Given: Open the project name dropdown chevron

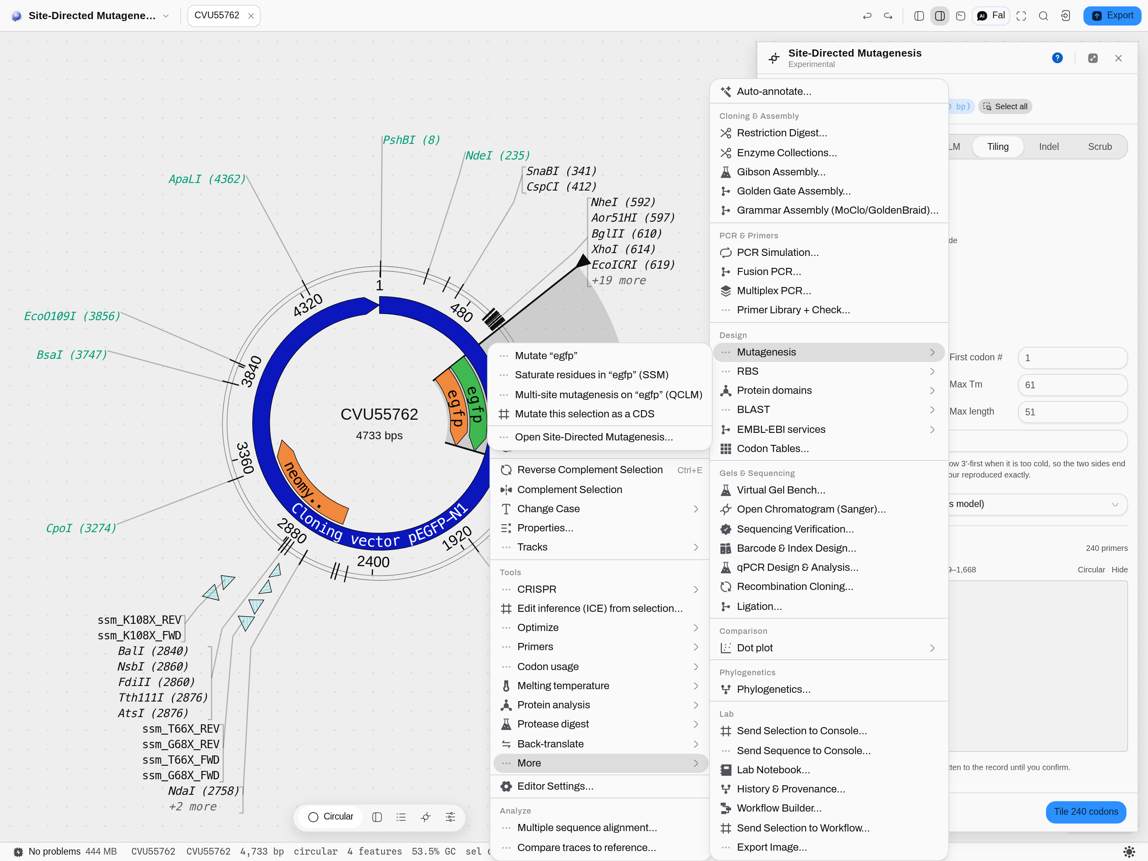Looking at the screenshot, I should tap(165, 16).
